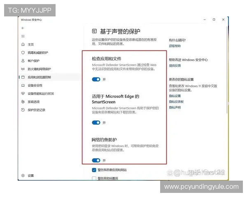Open the 隐私仪表板 link
The width and height of the screenshot is (247, 197).
(x=176, y=102)
